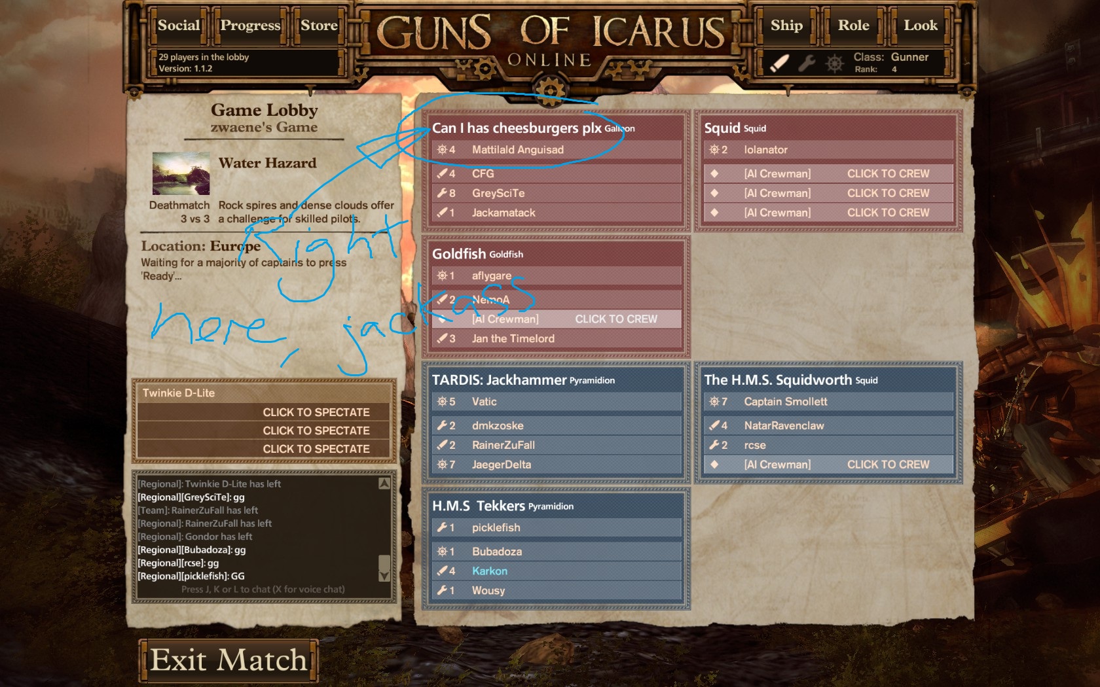Click the gear emblem below the game title
This screenshot has width=1100, height=687.
tap(551, 88)
